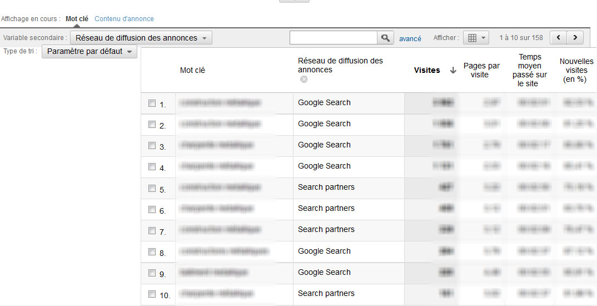597x306 pixels.
Task: Click in the table search field
Action: tap(333, 38)
